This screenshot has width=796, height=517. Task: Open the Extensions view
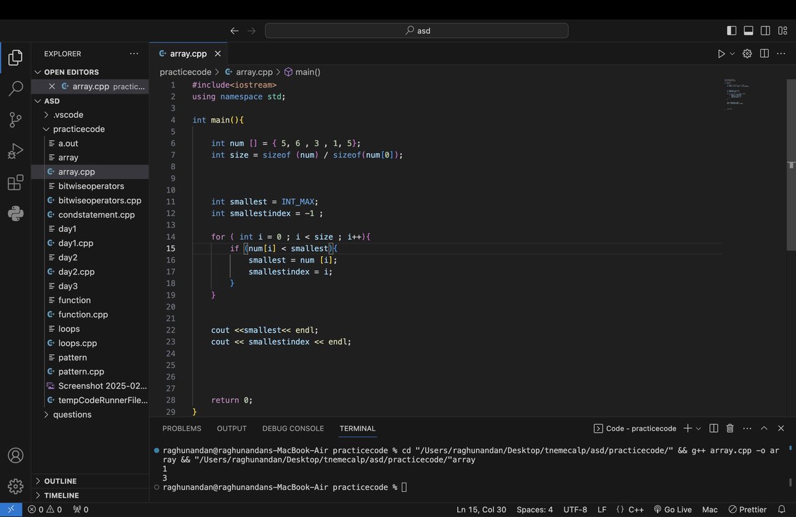click(x=15, y=183)
